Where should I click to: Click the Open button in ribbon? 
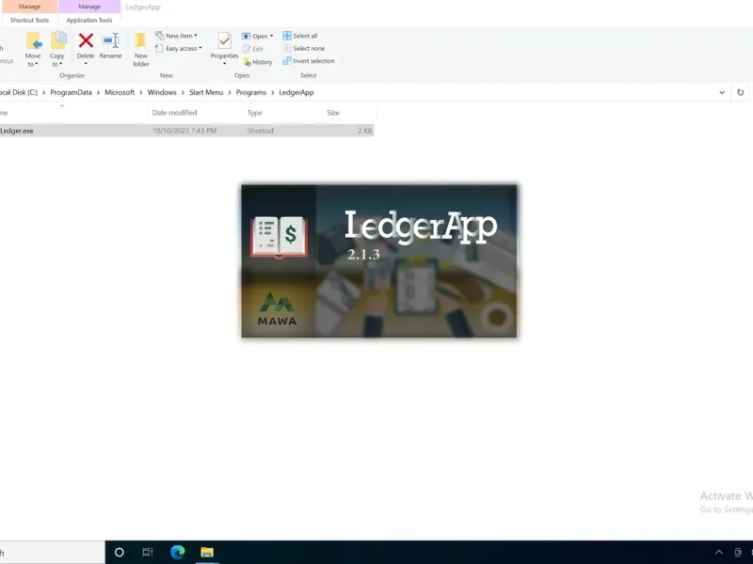click(257, 36)
